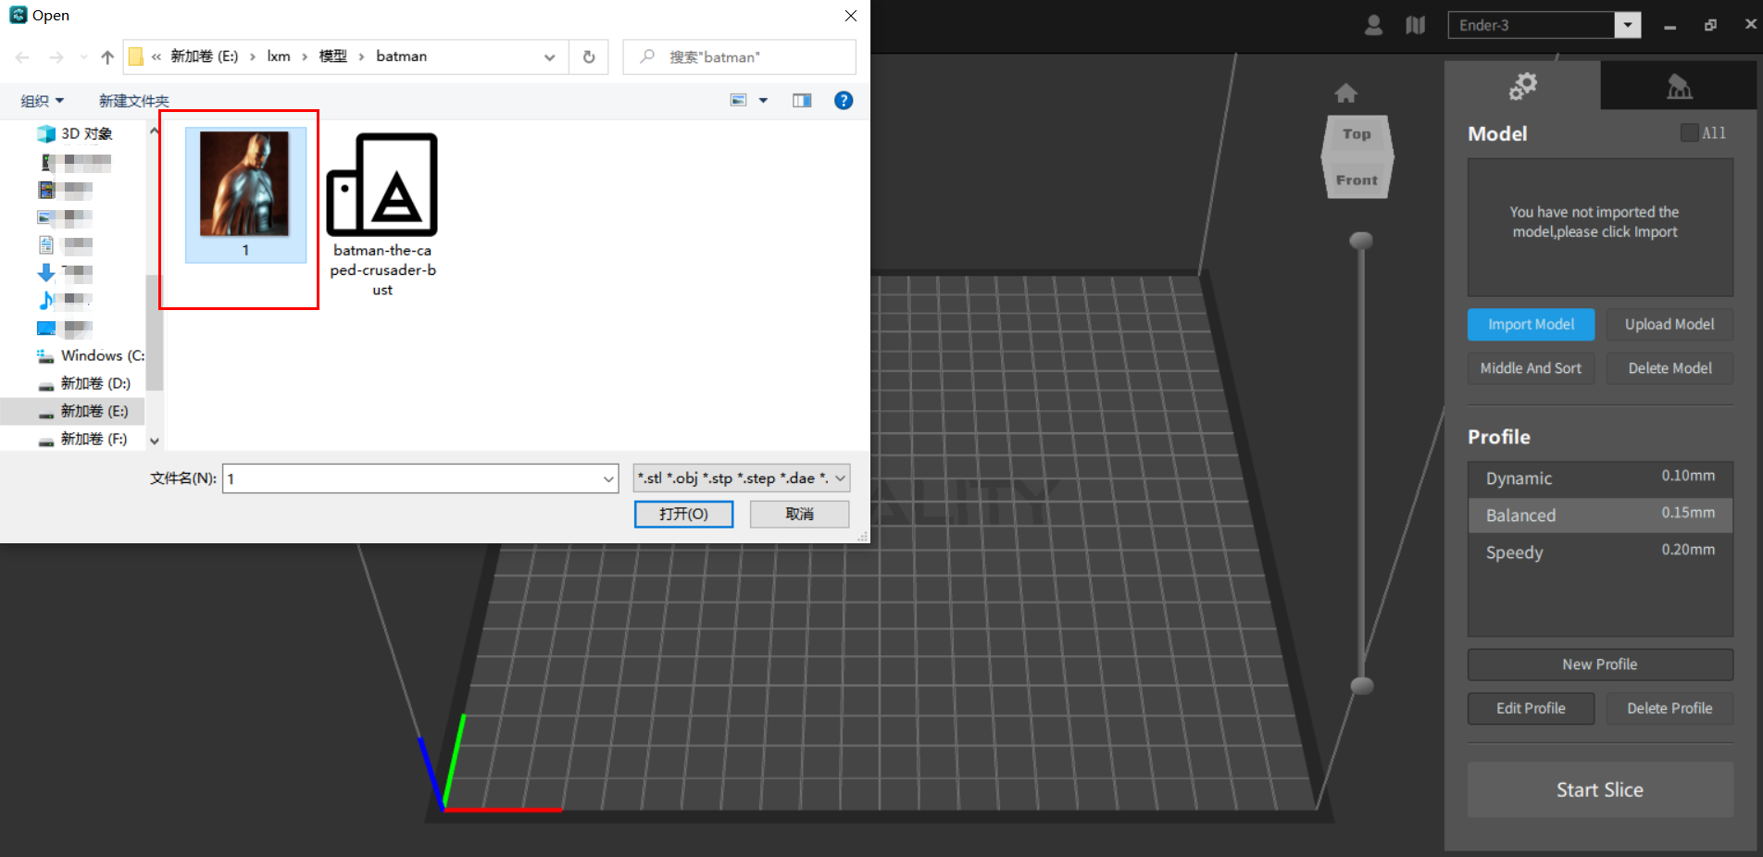Toggle the preview pane in the Open dialog

coord(802,100)
